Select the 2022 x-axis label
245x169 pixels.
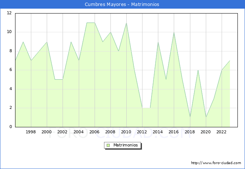click(x=221, y=132)
